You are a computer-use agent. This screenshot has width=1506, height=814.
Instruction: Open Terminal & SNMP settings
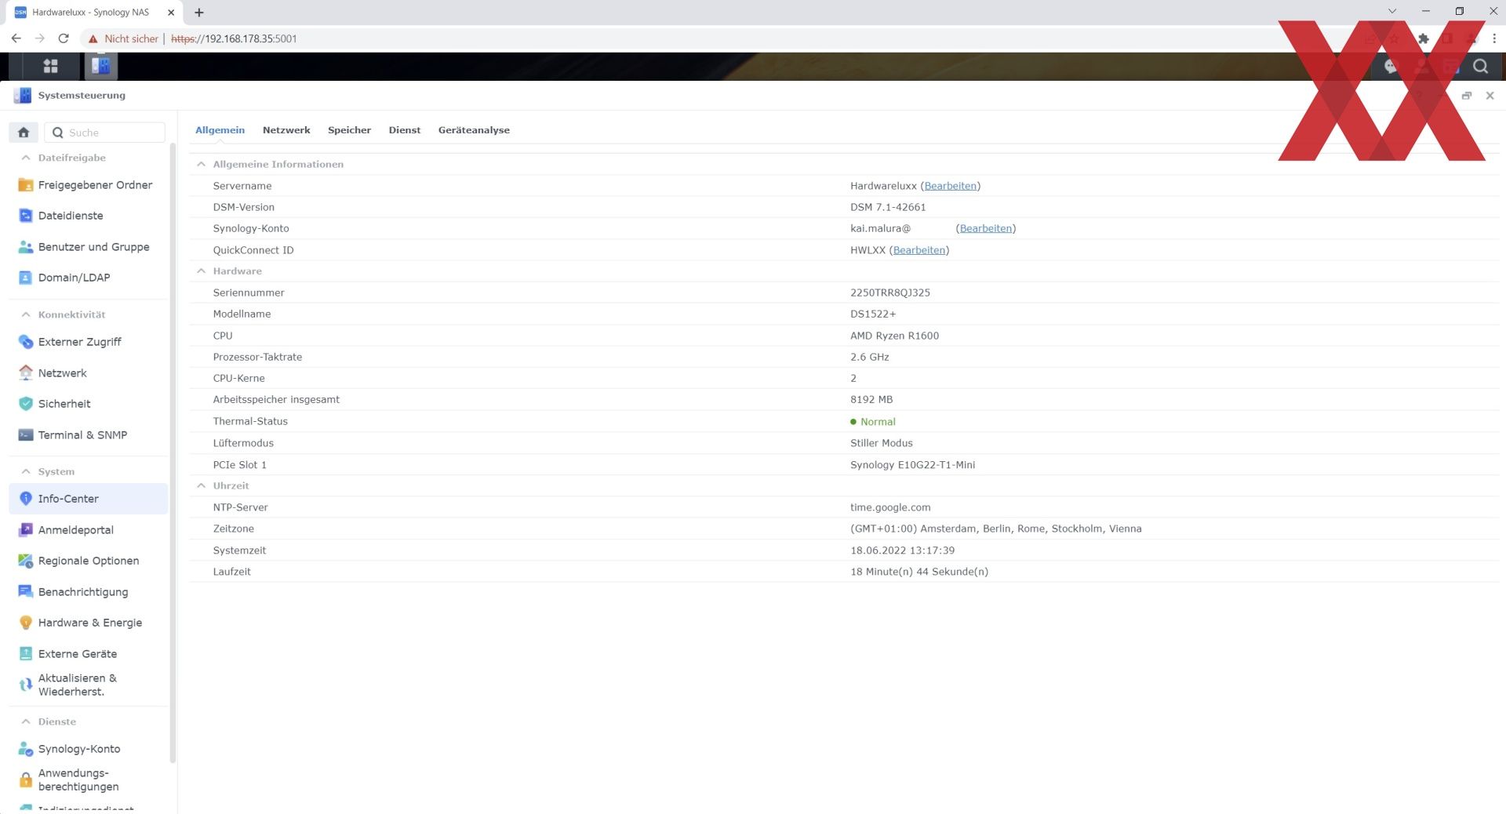(x=89, y=435)
